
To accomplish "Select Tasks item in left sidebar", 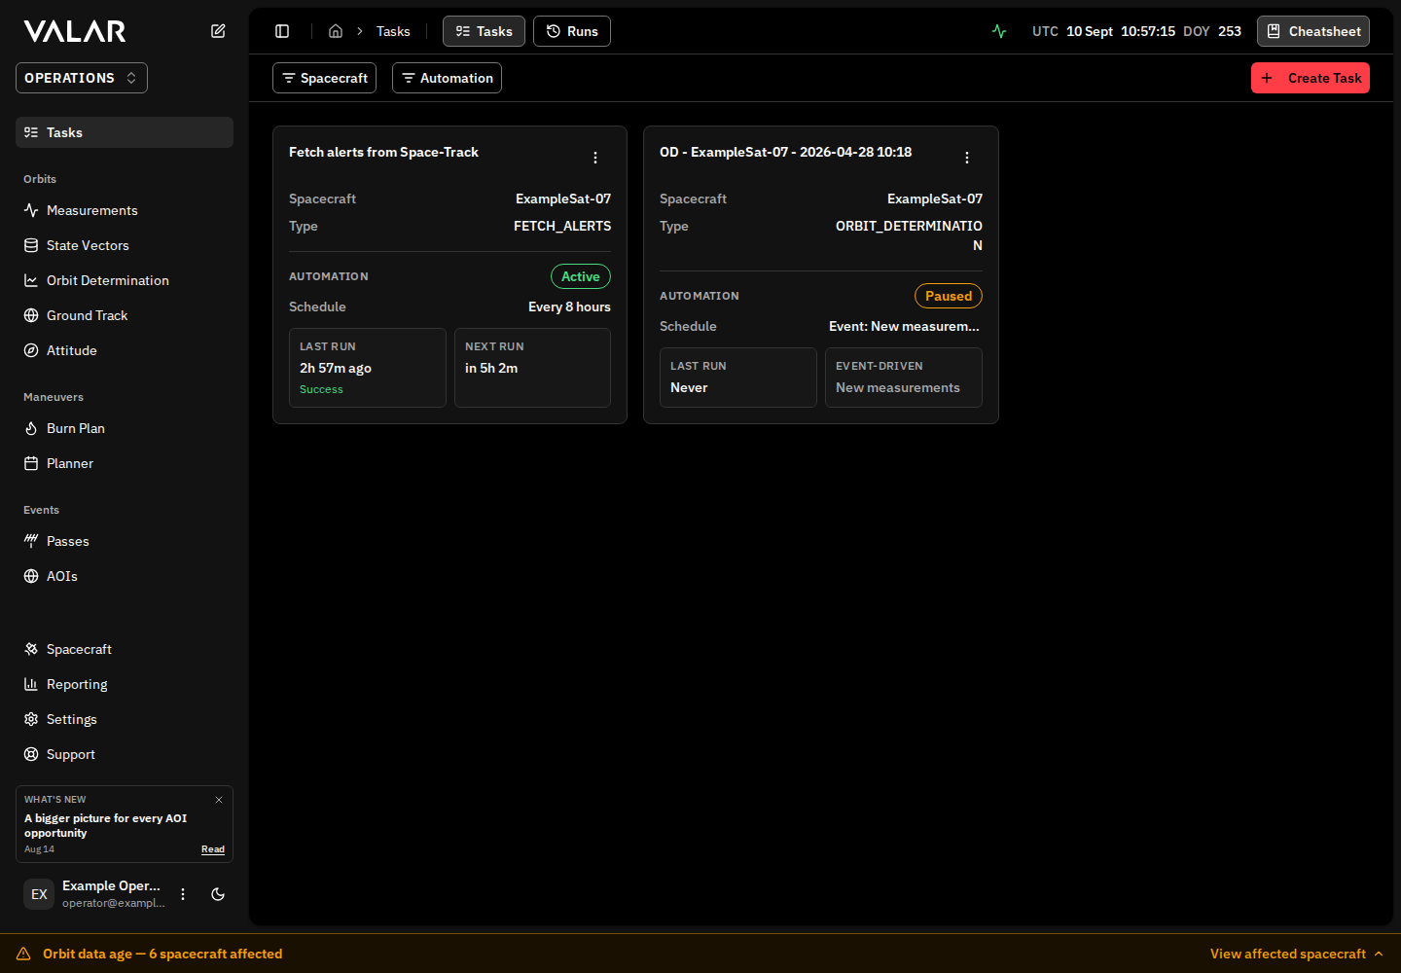I will pos(125,132).
